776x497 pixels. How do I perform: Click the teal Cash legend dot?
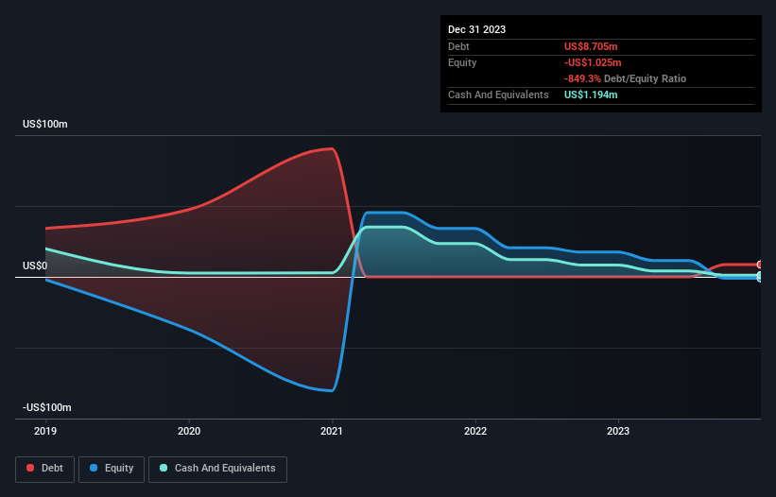[x=164, y=468]
